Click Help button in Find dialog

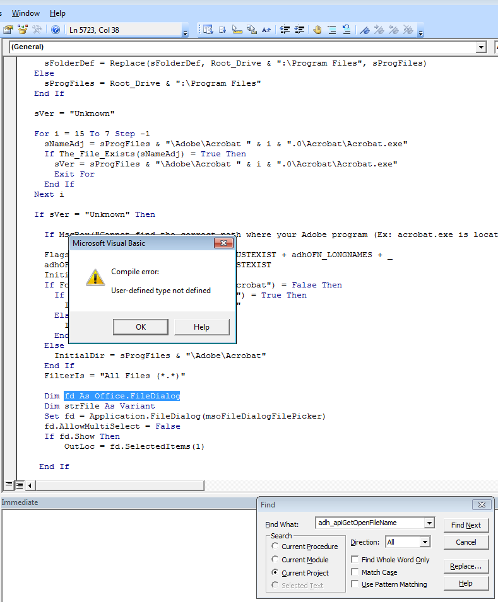pyautogui.click(x=466, y=583)
